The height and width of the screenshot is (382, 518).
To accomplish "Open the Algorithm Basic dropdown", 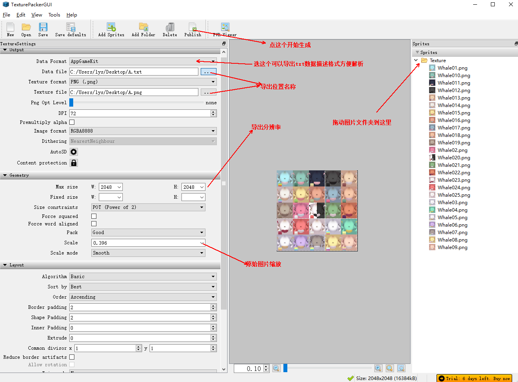I will (143, 277).
